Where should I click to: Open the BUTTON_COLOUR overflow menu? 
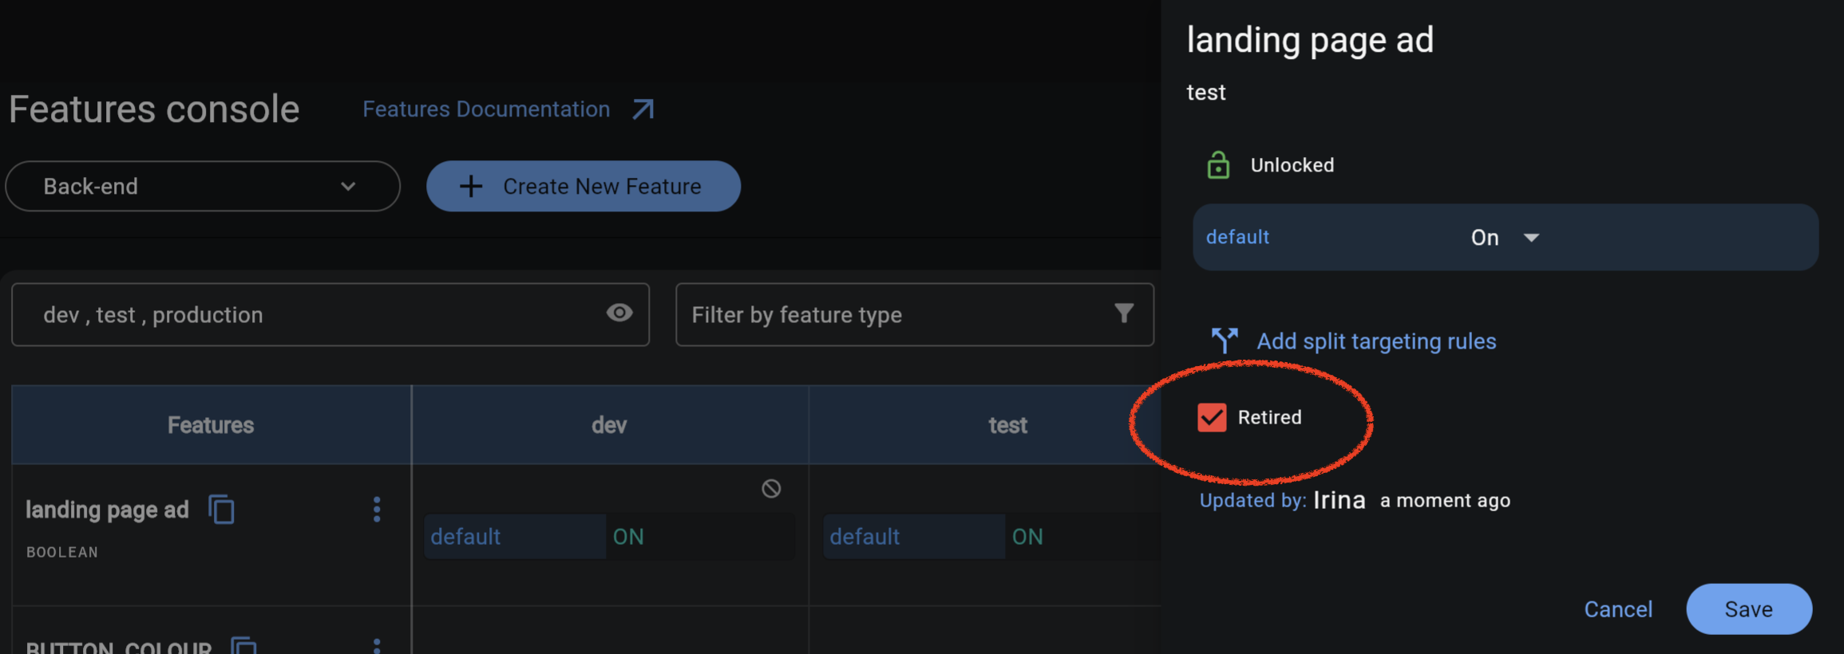click(x=376, y=644)
